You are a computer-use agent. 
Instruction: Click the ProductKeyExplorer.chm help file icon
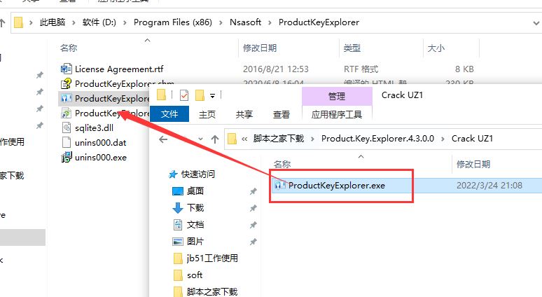(x=66, y=83)
